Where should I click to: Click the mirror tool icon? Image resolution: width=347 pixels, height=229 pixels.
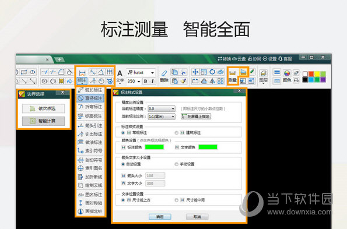click(212, 81)
